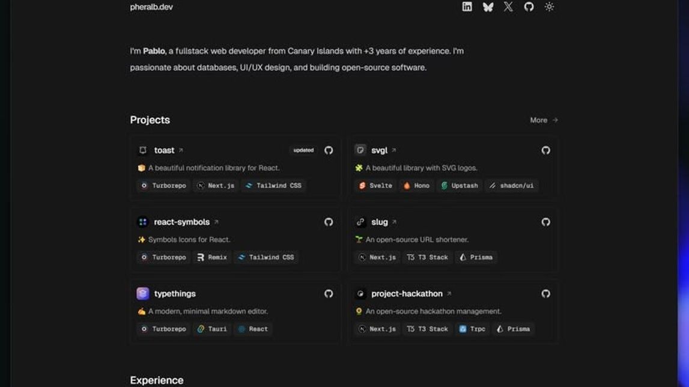Open the toast project link

(x=168, y=150)
